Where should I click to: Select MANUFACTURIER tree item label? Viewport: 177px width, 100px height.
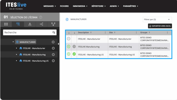pyautogui.click(x=27, y=42)
